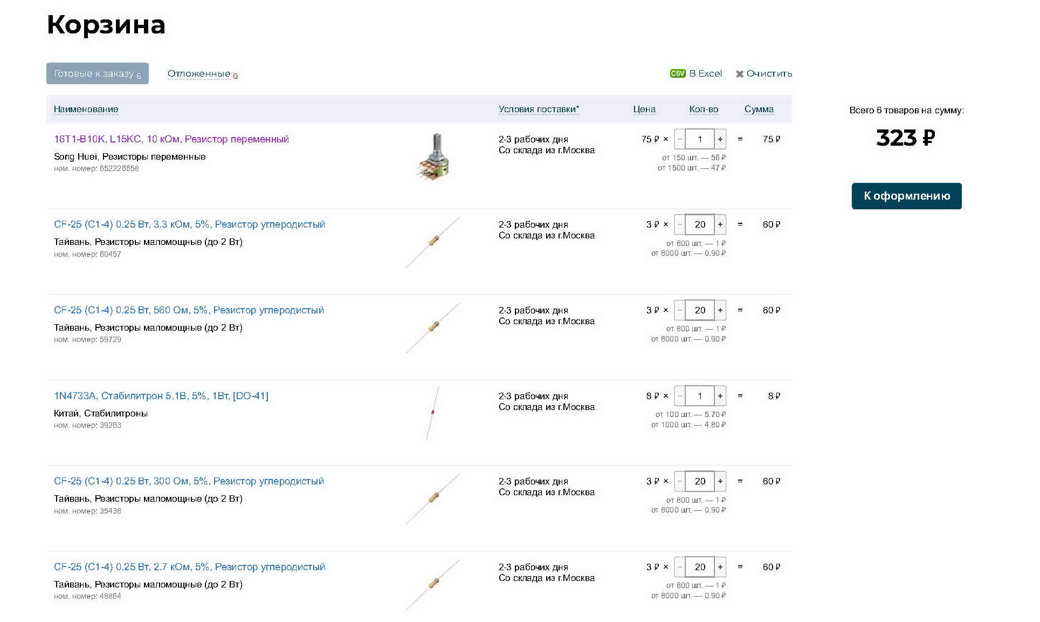1040x622 pixels.
Task: Click the green CSV export icon
Action: pos(677,73)
